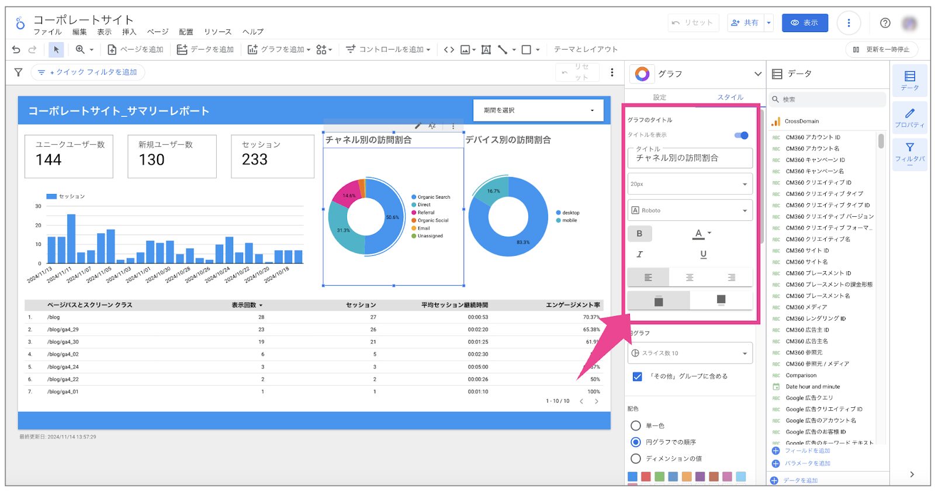Click chart edit pencil icon

click(418, 126)
